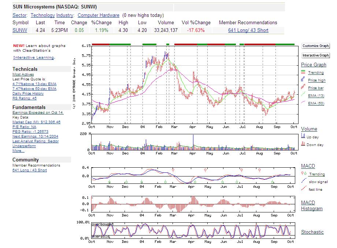Click the Price bar legend icon
The image size is (337, 248).
pyautogui.click(x=304, y=88)
